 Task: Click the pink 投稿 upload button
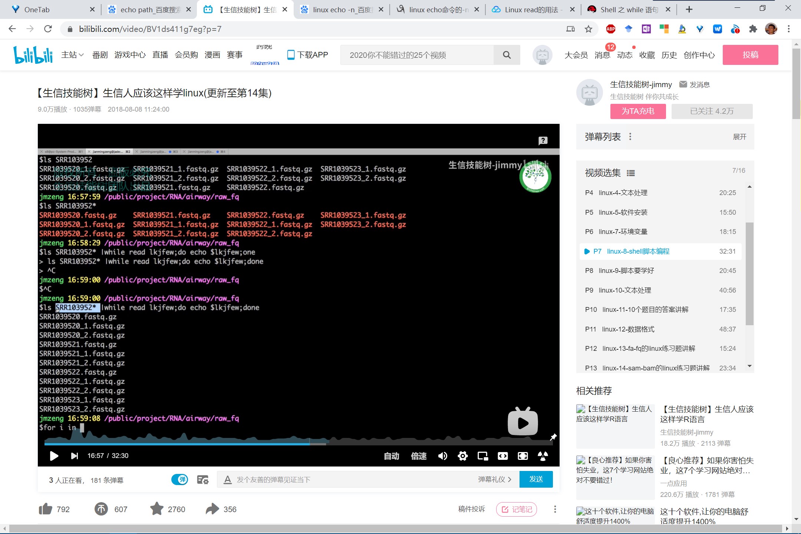tap(750, 55)
